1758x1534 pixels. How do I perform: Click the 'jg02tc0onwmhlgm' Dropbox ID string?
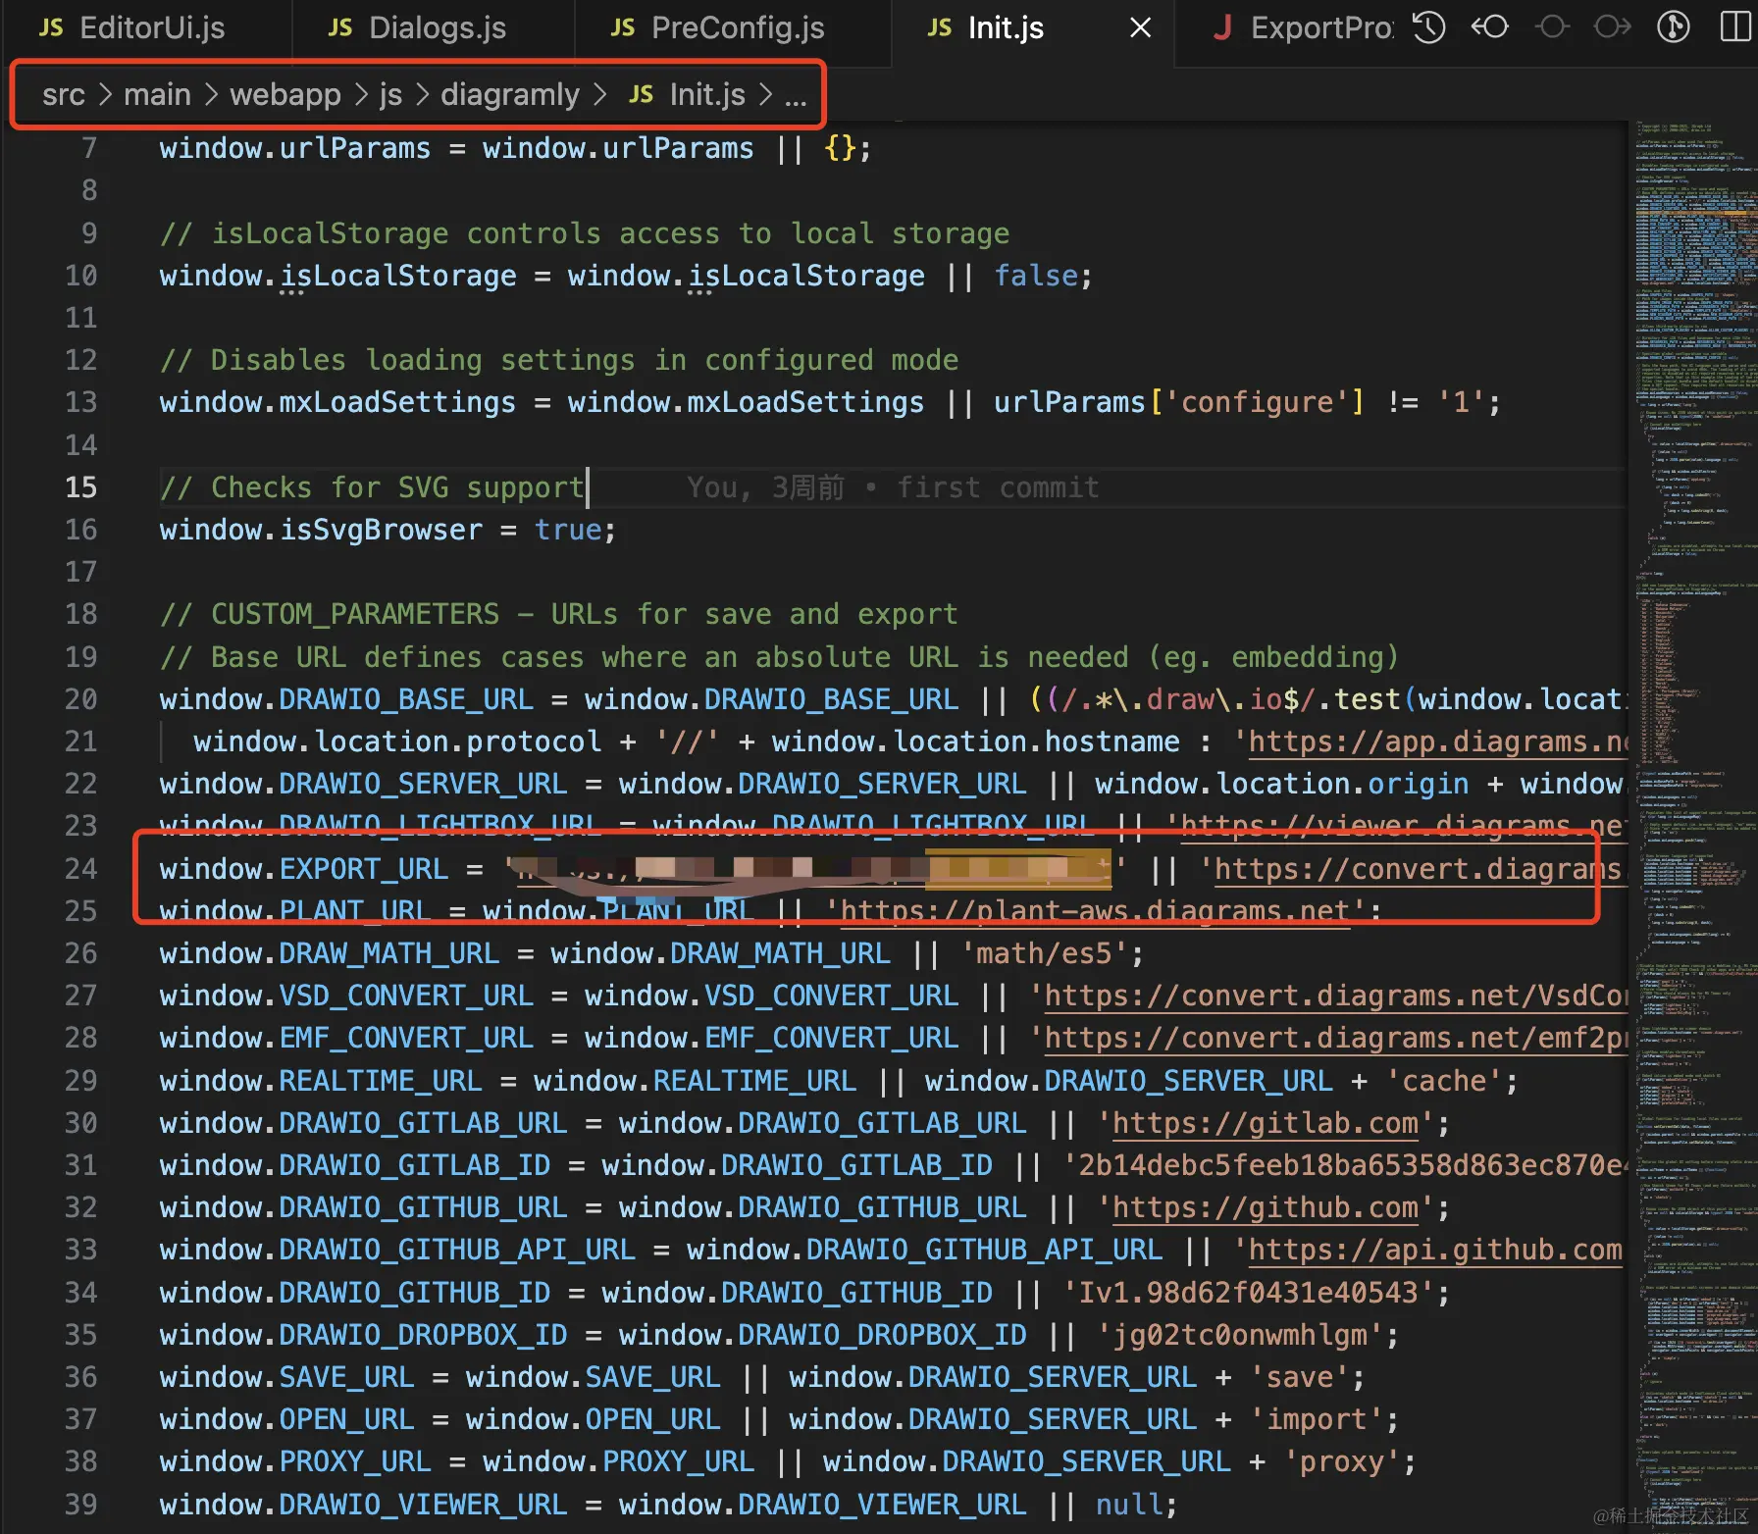click(1240, 1335)
